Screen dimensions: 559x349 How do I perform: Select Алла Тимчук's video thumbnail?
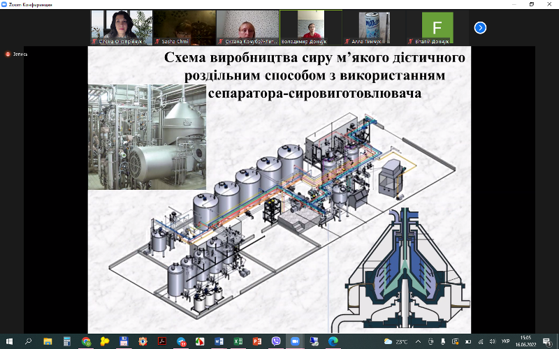click(x=374, y=27)
